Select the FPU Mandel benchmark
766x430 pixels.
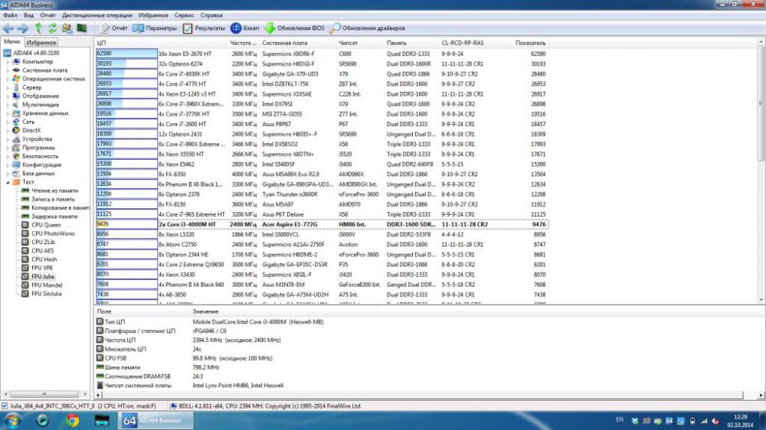42,285
